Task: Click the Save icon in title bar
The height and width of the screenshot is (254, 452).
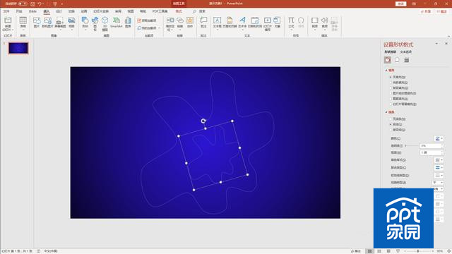Action: [32, 4]
